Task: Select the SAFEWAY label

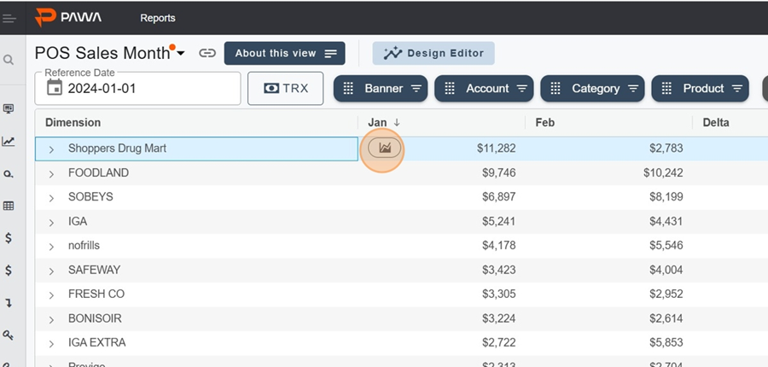Action: (94, 270)
